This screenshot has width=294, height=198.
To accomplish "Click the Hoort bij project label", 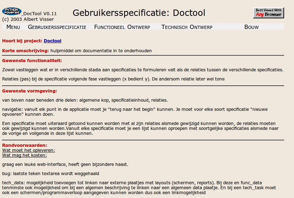I will pyautogui.click(x=22, y=41).
